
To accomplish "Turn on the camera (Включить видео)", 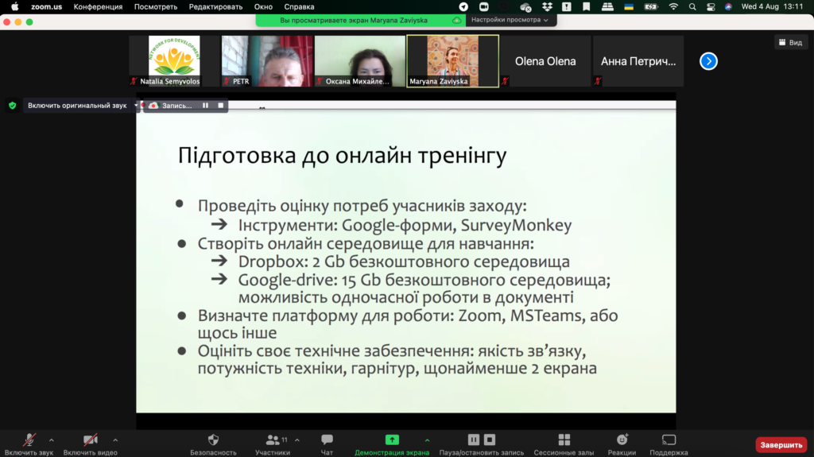I will (91, 440).
